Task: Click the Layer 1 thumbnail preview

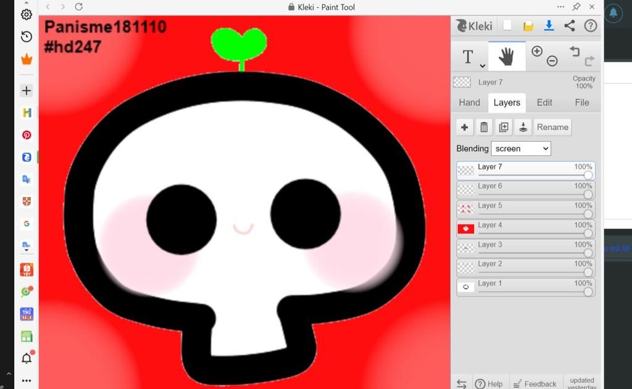Action: (x=466, y=287)
